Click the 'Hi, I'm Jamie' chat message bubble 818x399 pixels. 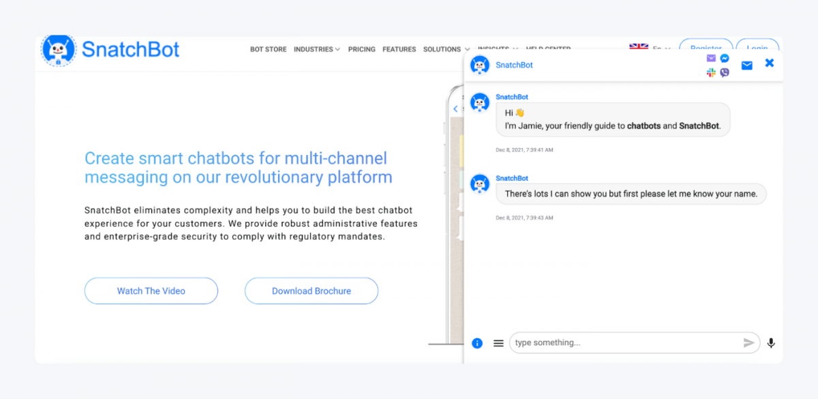tap(613, 119)
